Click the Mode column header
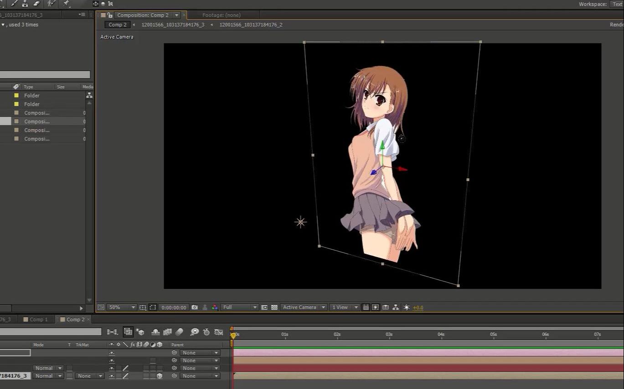 [38, 345]
